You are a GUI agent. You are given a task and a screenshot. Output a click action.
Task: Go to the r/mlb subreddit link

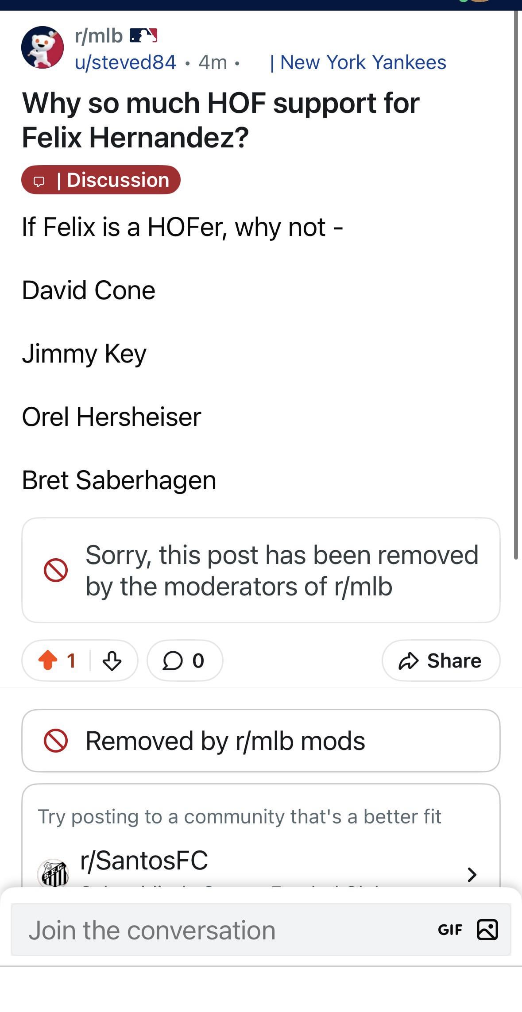pos(99,35)
